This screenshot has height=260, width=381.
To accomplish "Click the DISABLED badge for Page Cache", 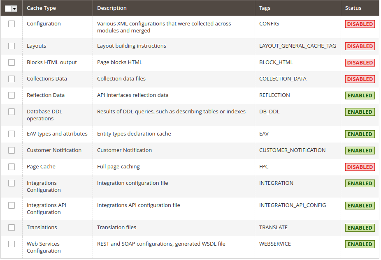I will point(360,167).
